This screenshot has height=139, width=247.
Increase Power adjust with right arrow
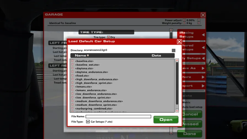(x=199, y=20)
